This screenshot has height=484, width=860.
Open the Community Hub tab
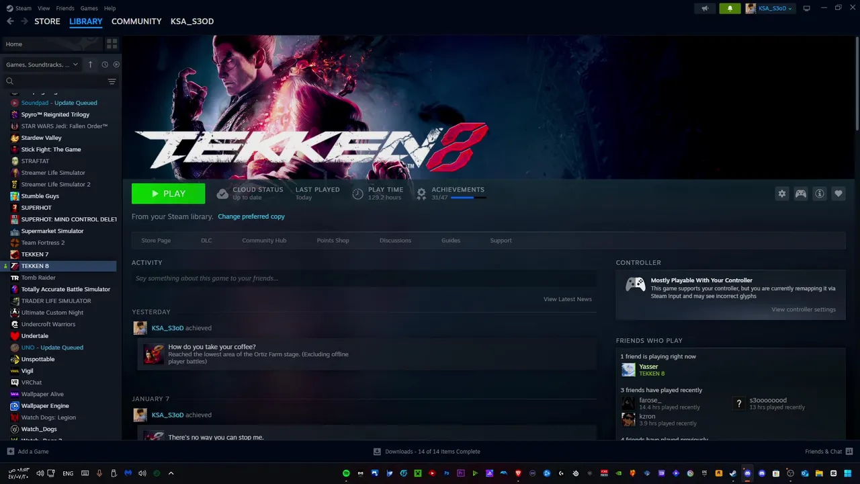tap(264, 241)
